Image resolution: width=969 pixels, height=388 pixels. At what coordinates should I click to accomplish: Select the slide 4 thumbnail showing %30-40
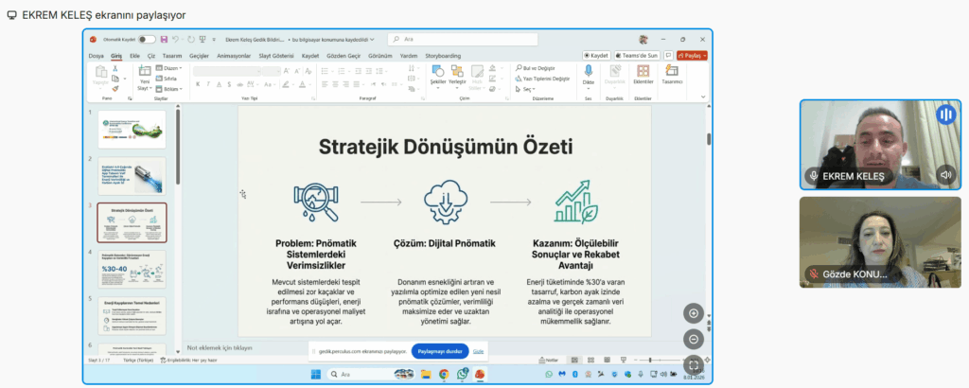(x=132, y=269)
